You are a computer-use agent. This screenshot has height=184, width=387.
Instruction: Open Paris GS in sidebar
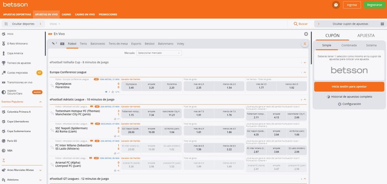pos(12,141)
